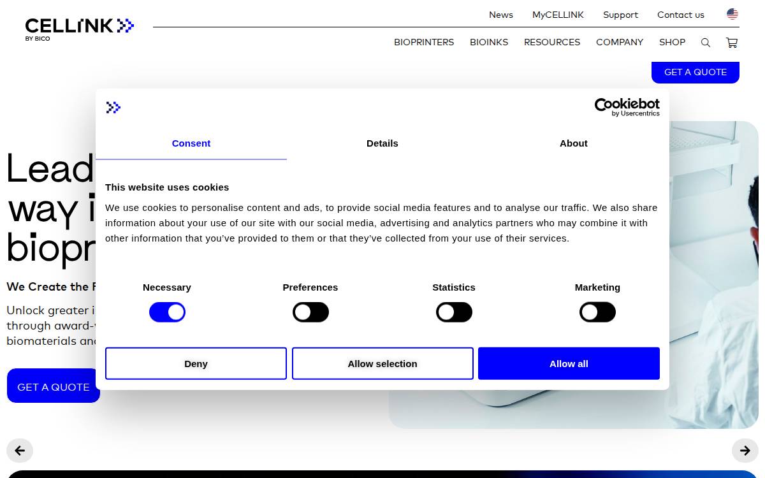Screen dimensions: 765x478
Task: Open the SHOP menu
Action: click(672, 42)
